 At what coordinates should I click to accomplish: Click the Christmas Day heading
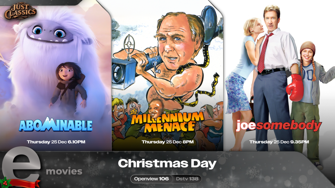point(167,163)
